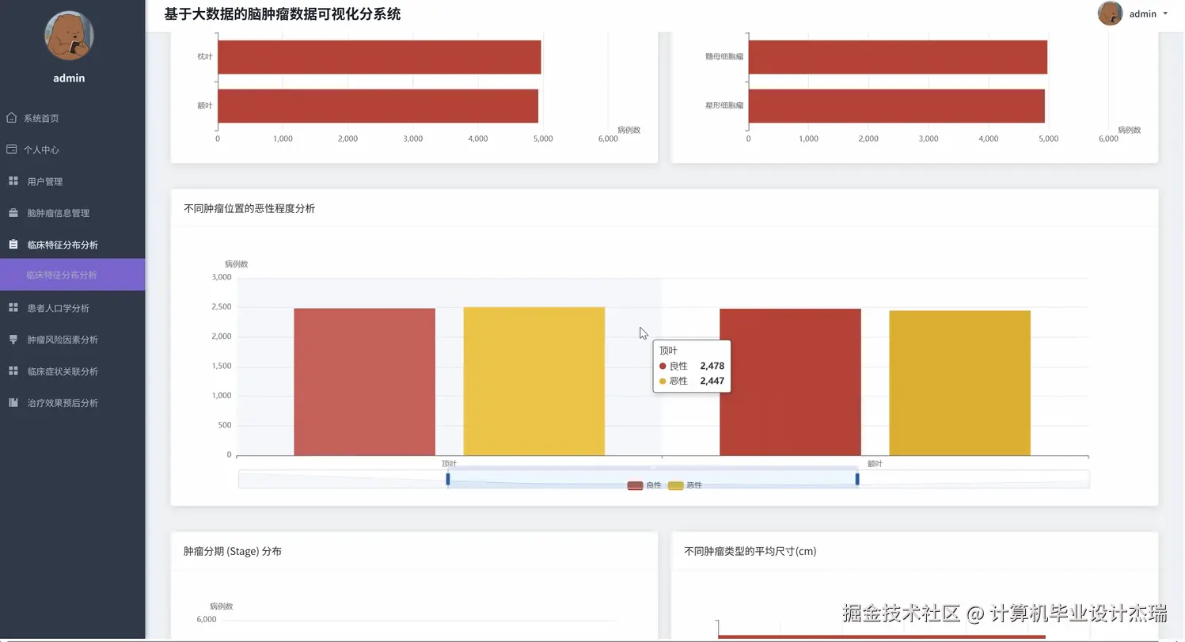Click the page title 基于大数据的脑肿瘤数据可视化分系统

pyautogui.click(x=283, y=13)
